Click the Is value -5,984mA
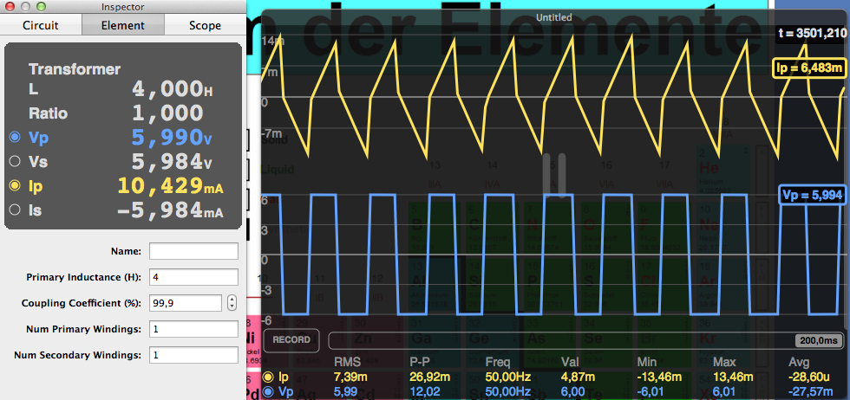The image size is (850, 400). [x=171, y=210]
